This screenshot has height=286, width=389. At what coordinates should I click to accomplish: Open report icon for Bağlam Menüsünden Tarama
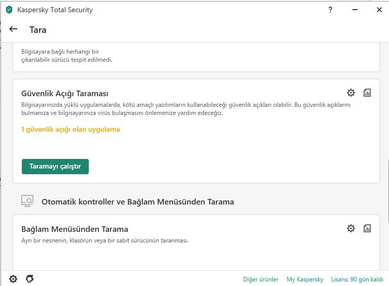(367, 228)
